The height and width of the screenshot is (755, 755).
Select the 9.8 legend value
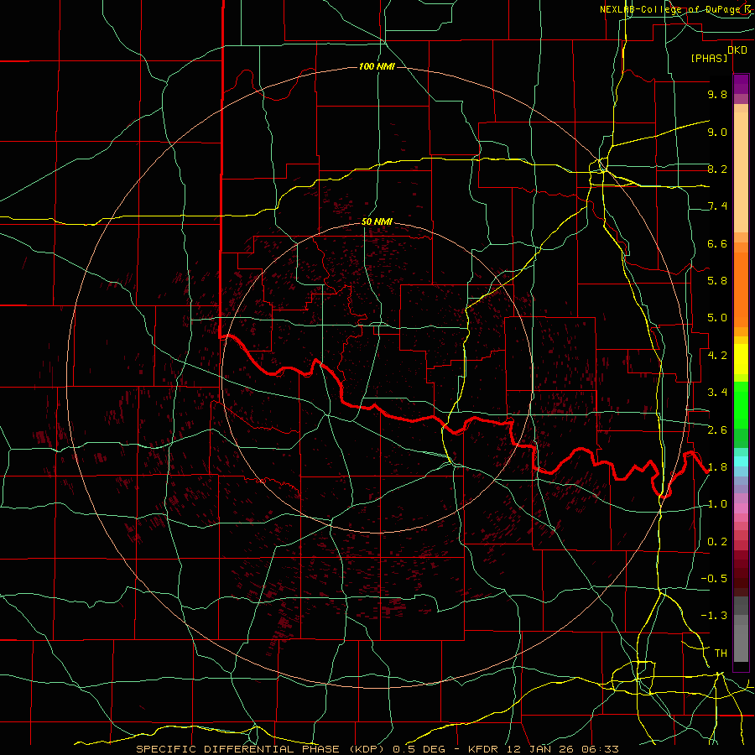(717, 94)
